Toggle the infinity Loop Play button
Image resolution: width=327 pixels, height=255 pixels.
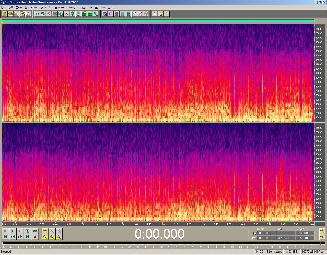[35, 231]
